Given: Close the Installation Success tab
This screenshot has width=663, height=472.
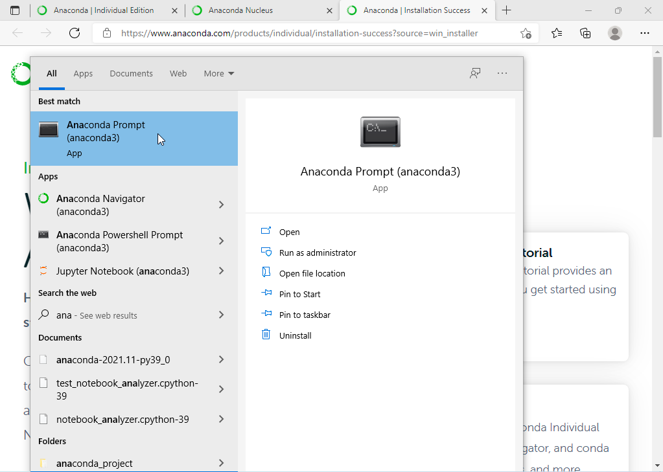Looking at the screenshot, I should (x=485, y=11).
